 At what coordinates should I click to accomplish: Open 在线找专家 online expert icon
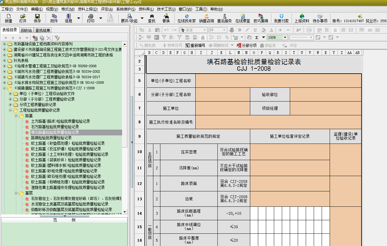click(186, 18)
